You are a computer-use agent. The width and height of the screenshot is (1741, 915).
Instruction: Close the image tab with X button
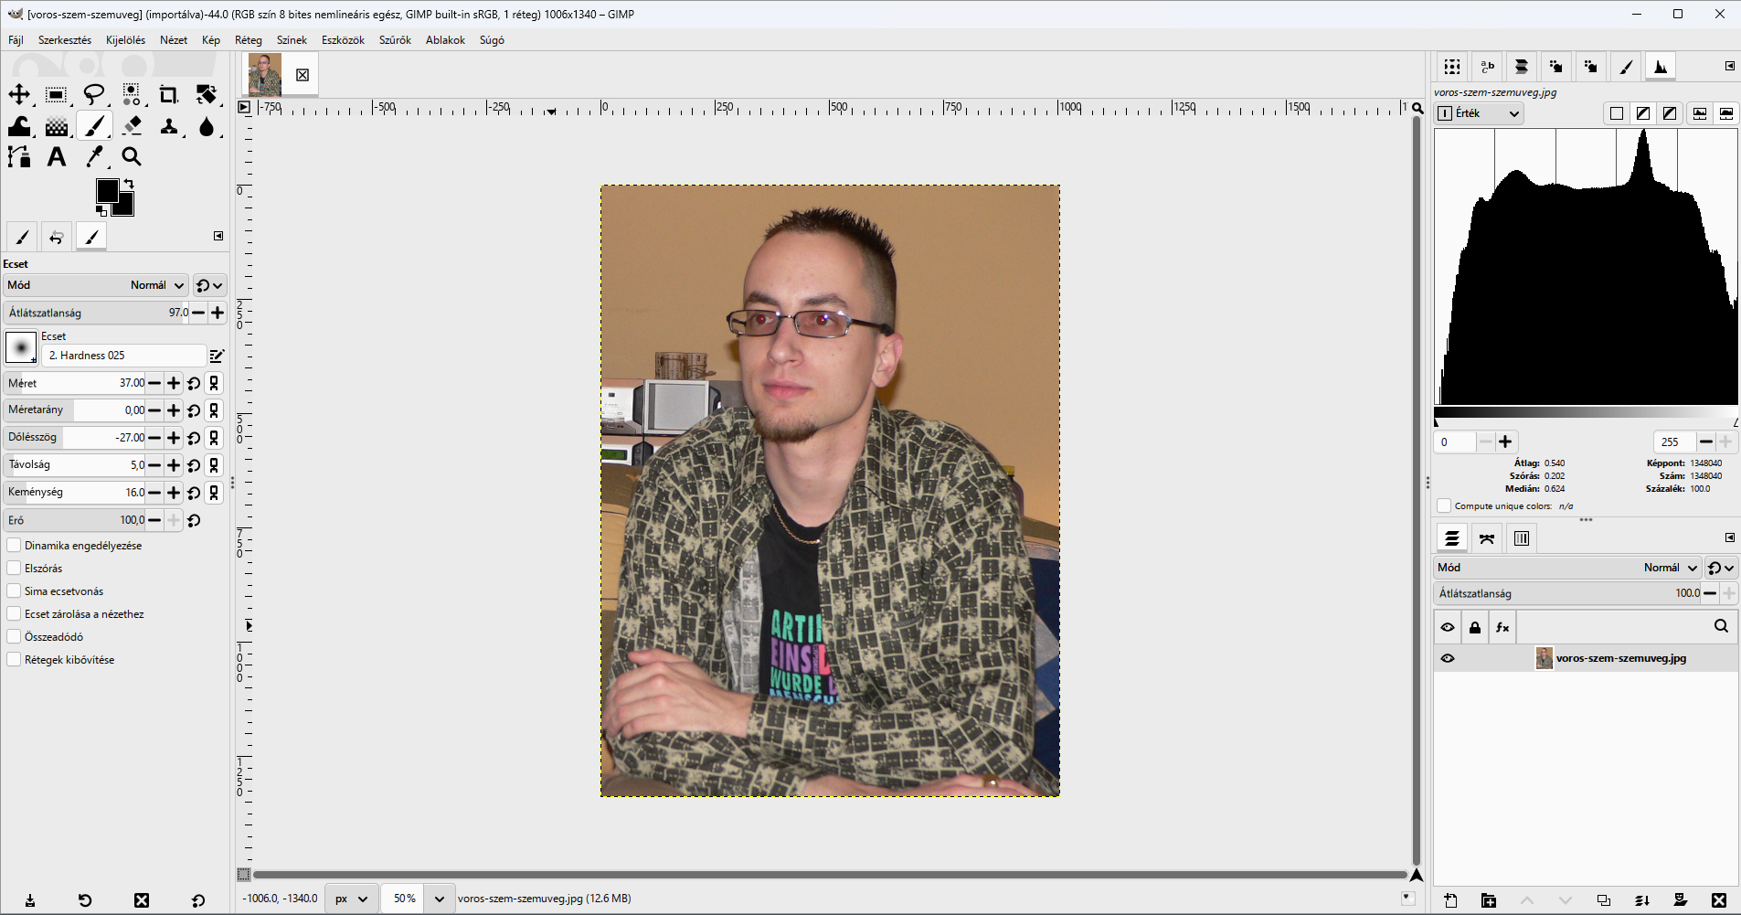tap(303, 75)
